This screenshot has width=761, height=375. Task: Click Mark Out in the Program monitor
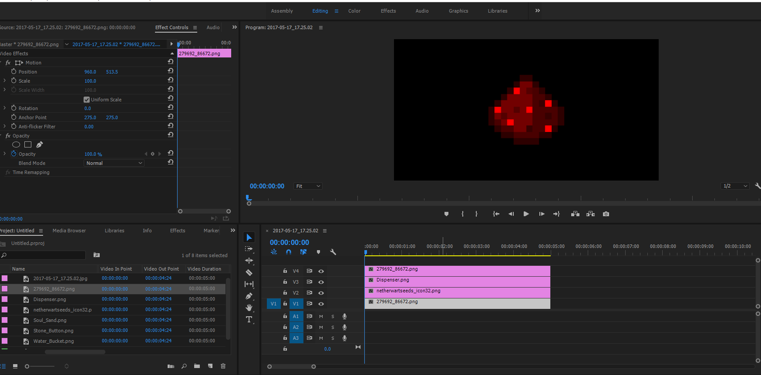pyautogui.click(x=476, y=214)
